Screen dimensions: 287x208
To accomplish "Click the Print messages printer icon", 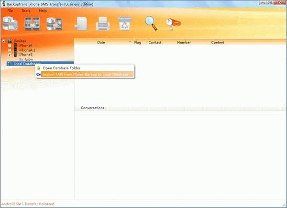I will tap(103, 23).
